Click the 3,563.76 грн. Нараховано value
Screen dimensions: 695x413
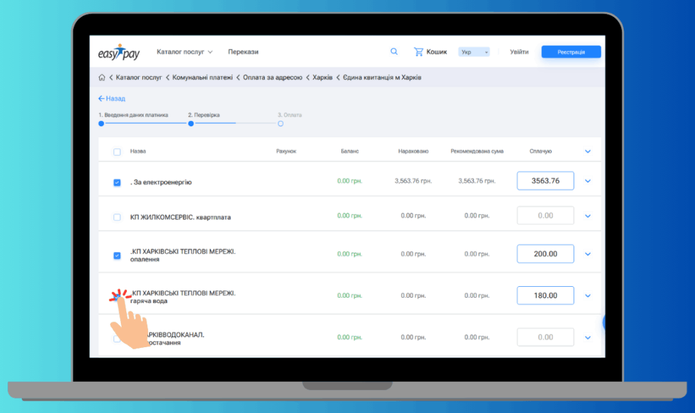pos(413,180)
